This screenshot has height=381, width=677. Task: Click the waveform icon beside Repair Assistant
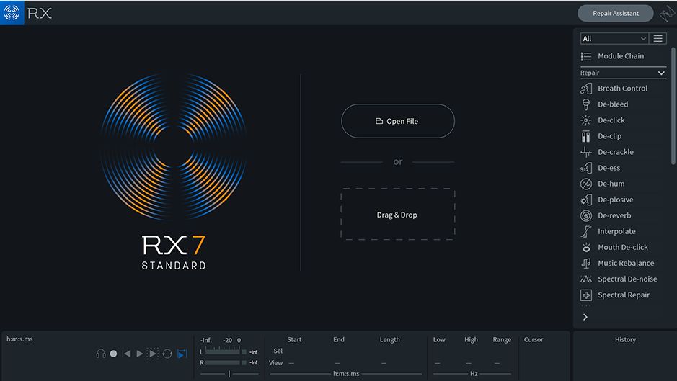(x=667, y=14)
